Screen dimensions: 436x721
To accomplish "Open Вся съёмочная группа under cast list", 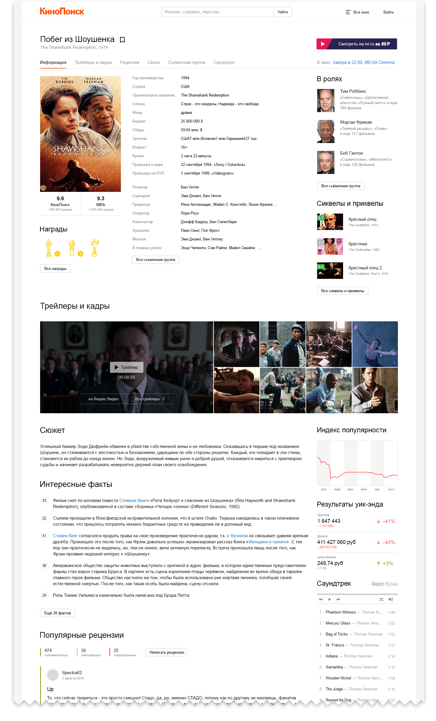I will (341, 186).
